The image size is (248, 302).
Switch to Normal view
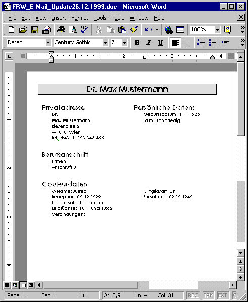(x=7, y=285)
